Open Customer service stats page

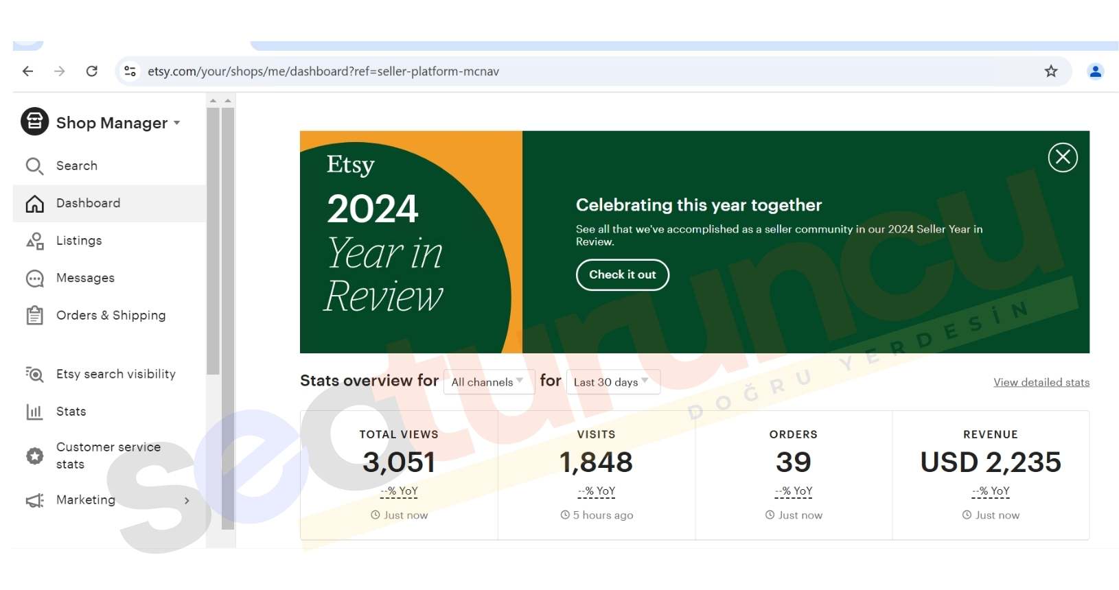(110, 456)
